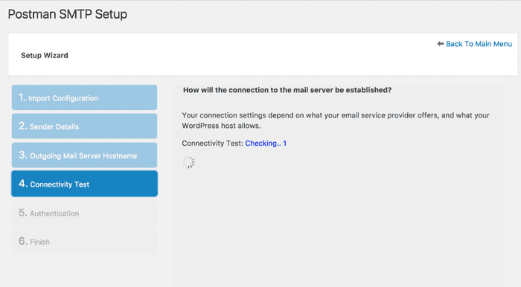Click the 'How will the connection' question heading
Image resolution: width=521 pixels, height=287 pixels.
[287, 90]
